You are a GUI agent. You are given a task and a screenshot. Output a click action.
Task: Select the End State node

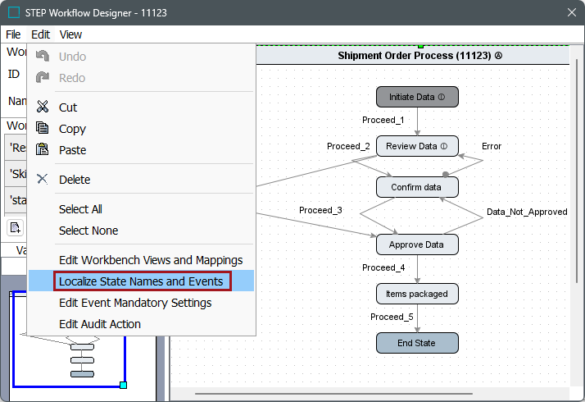pyautogui.click(x=417, y=343)
